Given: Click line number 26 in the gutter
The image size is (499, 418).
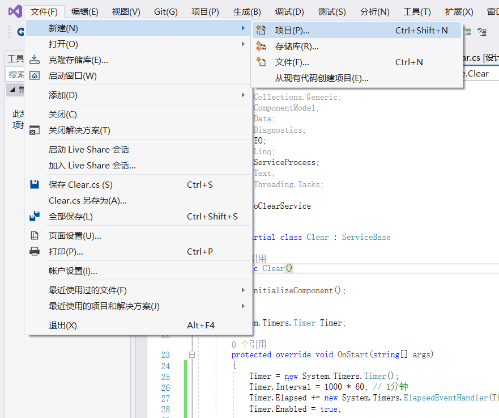Looking at the screenshot, I should [x=165, y=388].
